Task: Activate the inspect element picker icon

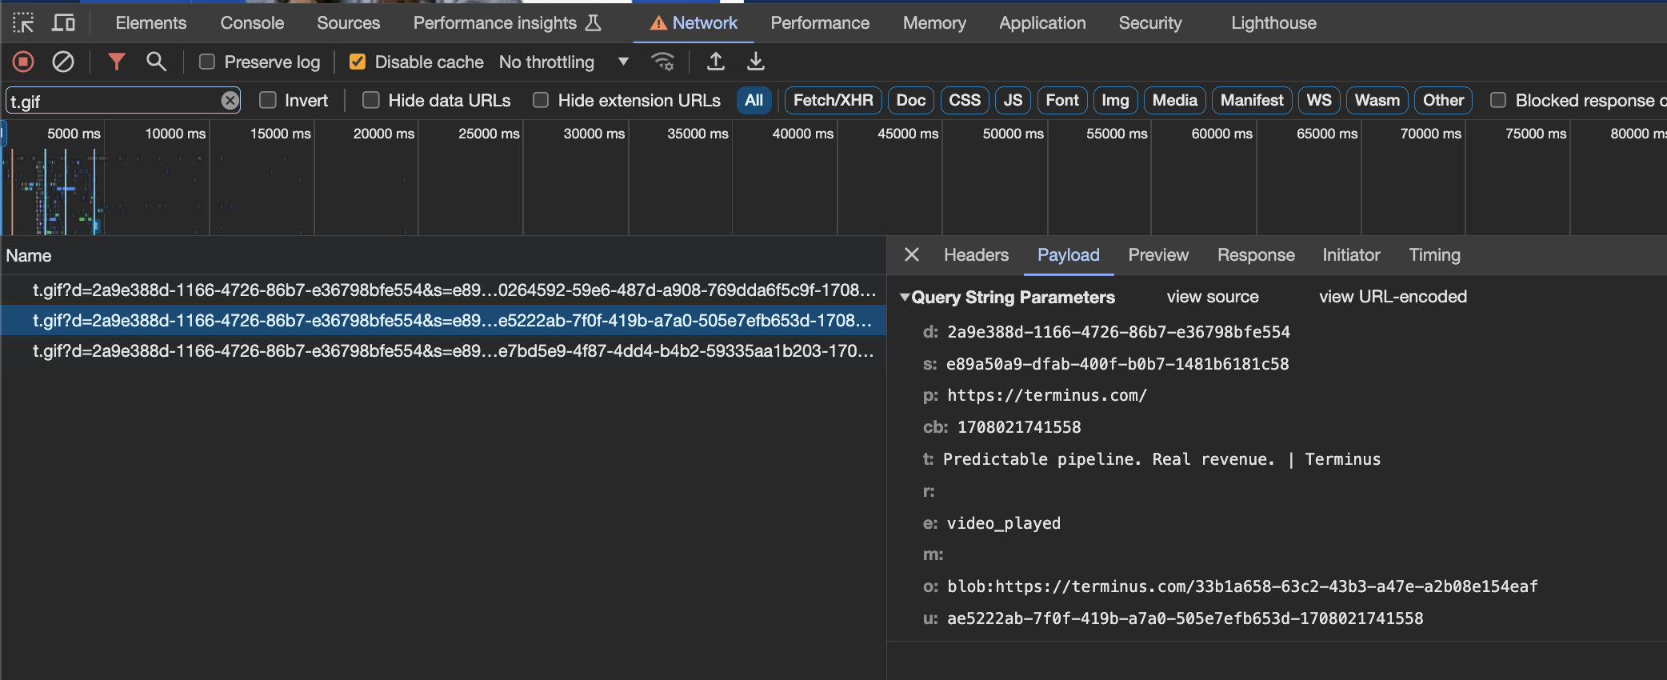Action: click(x=23, y=22)
